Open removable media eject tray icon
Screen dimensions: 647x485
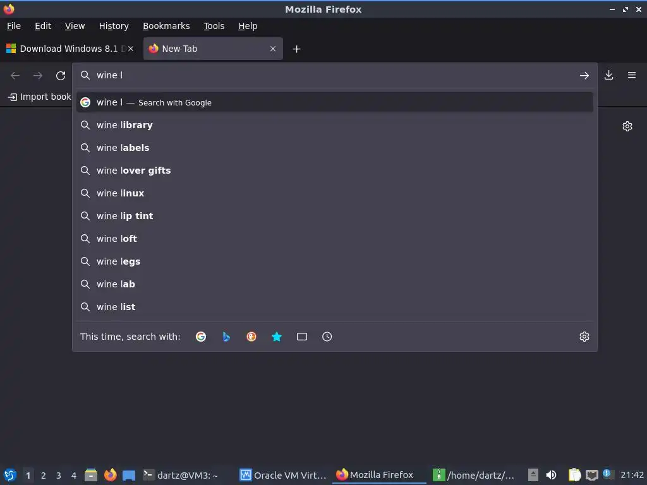[x=533, y=475]
